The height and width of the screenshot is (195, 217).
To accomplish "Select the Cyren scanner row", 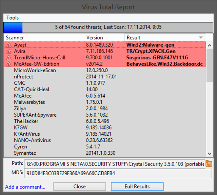I will [x=105, y=147].
